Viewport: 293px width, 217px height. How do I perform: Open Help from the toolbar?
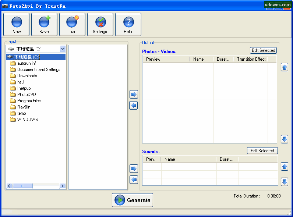click(128, 25)
